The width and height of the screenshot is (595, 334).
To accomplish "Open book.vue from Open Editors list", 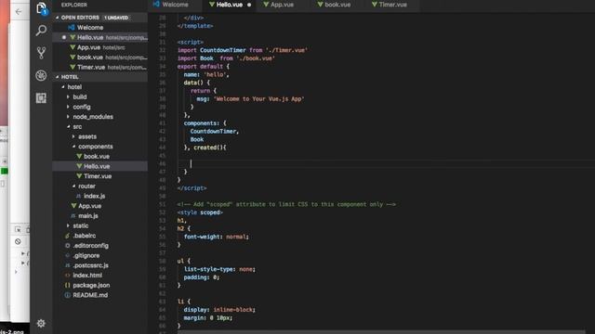I will (x=99, y=58).
